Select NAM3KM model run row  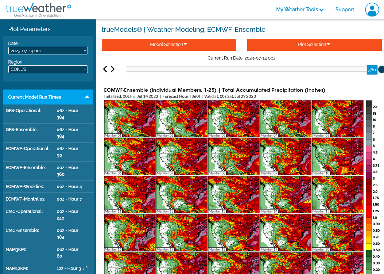pyautogui.click(x=48, y=253)
